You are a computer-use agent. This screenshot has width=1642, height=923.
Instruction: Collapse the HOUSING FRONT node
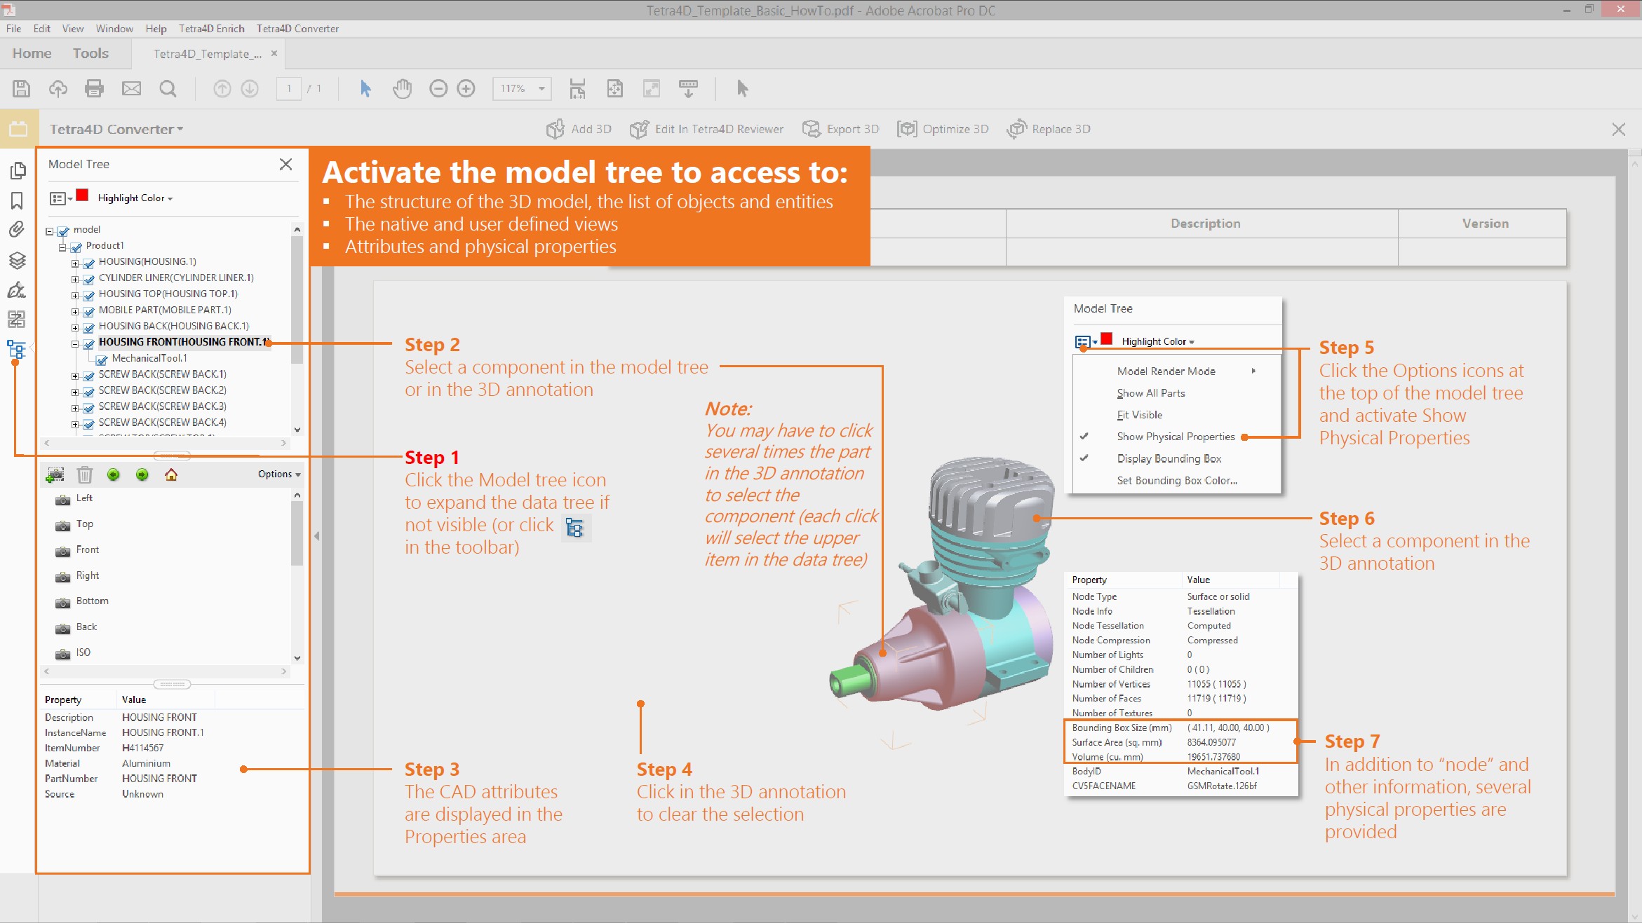[75, 344]
